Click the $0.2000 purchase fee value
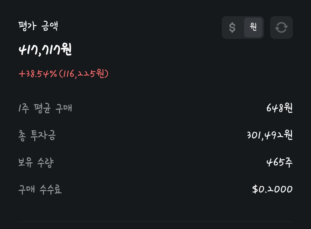Screen dimensions: 311x229 point(272,189)
